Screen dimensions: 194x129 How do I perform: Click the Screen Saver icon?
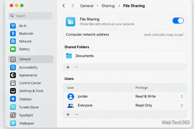[x=13, y=107]
